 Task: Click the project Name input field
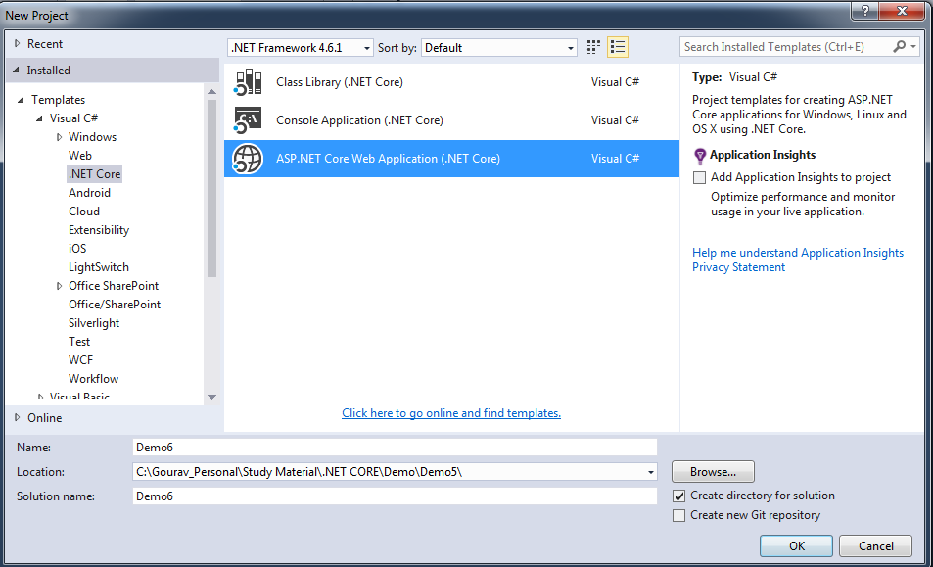395,448
